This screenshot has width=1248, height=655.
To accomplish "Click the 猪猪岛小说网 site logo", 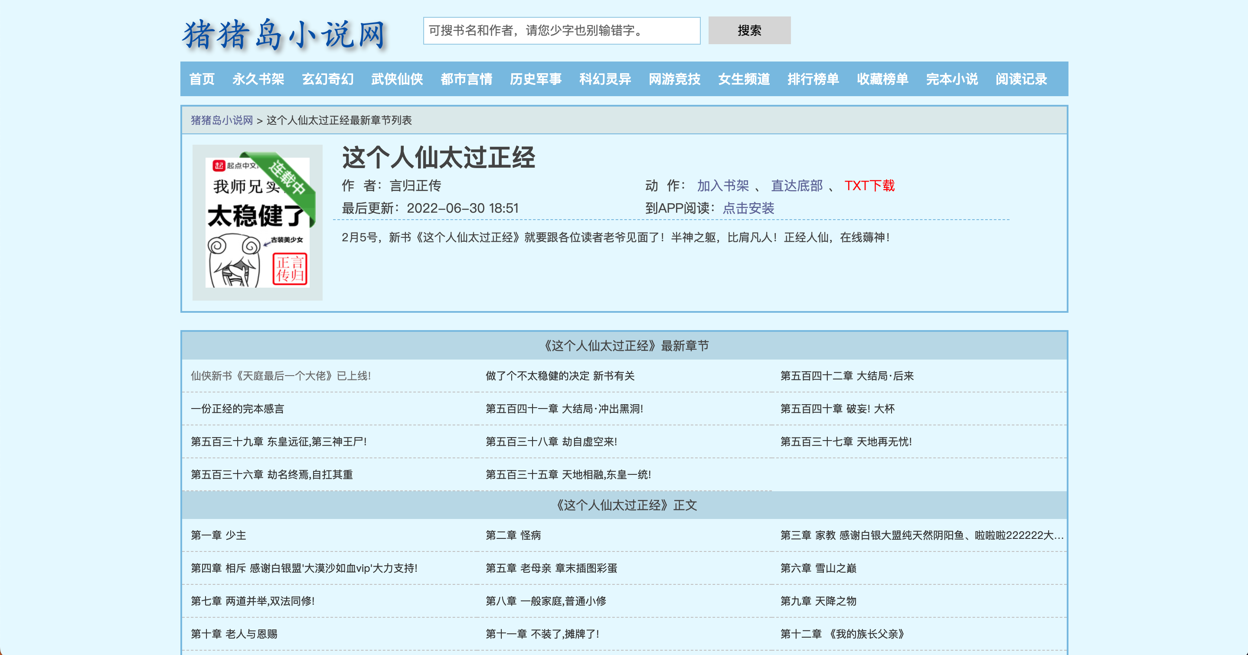I will pyautogui.click(x=284, y=34).
